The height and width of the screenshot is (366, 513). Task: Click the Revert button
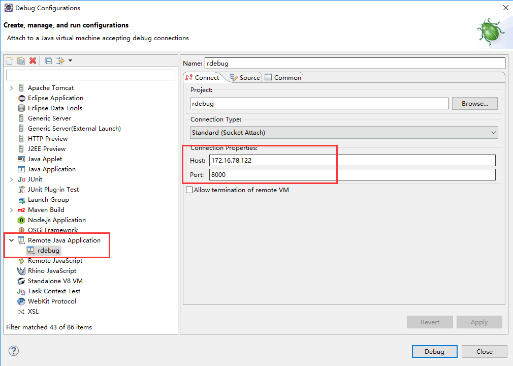[430, 322]
